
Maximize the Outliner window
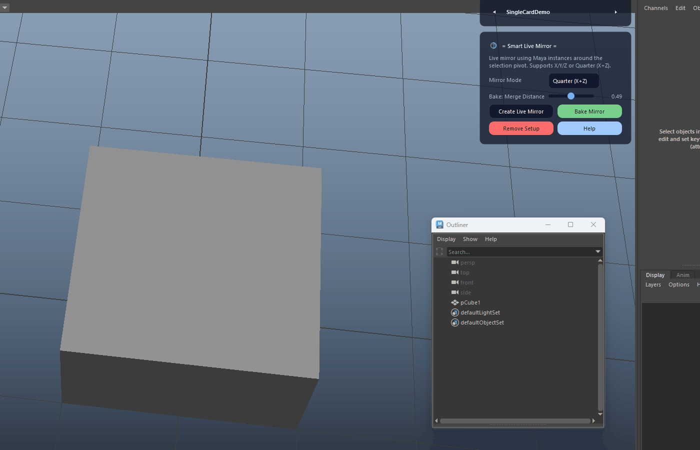tap(570, 224)
